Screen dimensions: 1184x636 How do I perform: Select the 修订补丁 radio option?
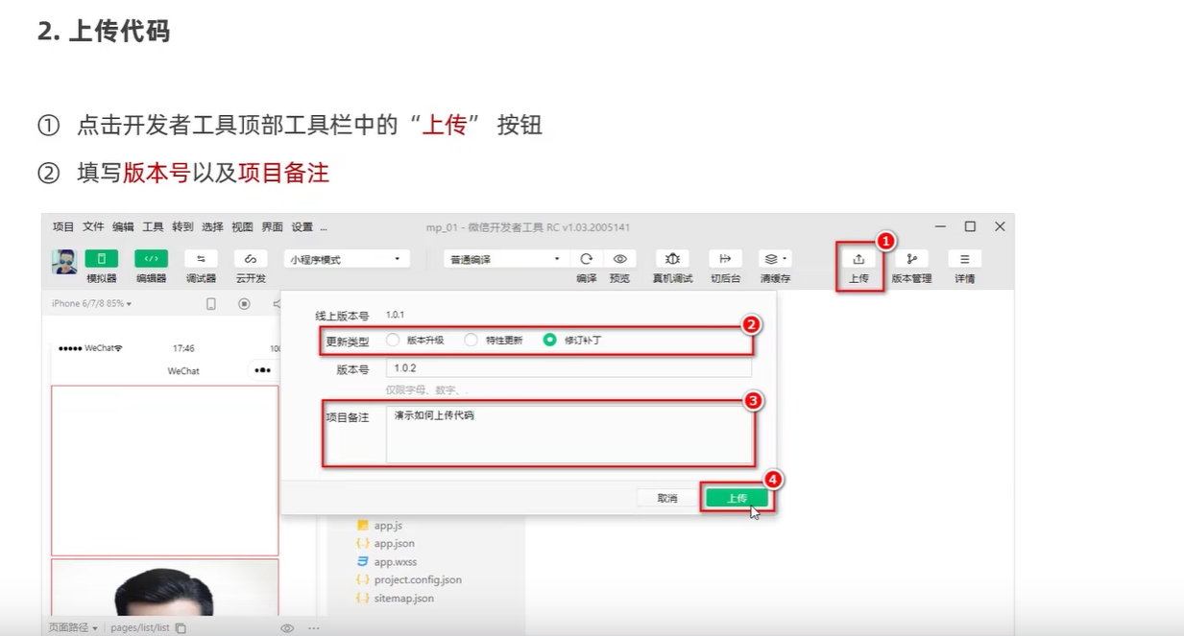[549, 340]
